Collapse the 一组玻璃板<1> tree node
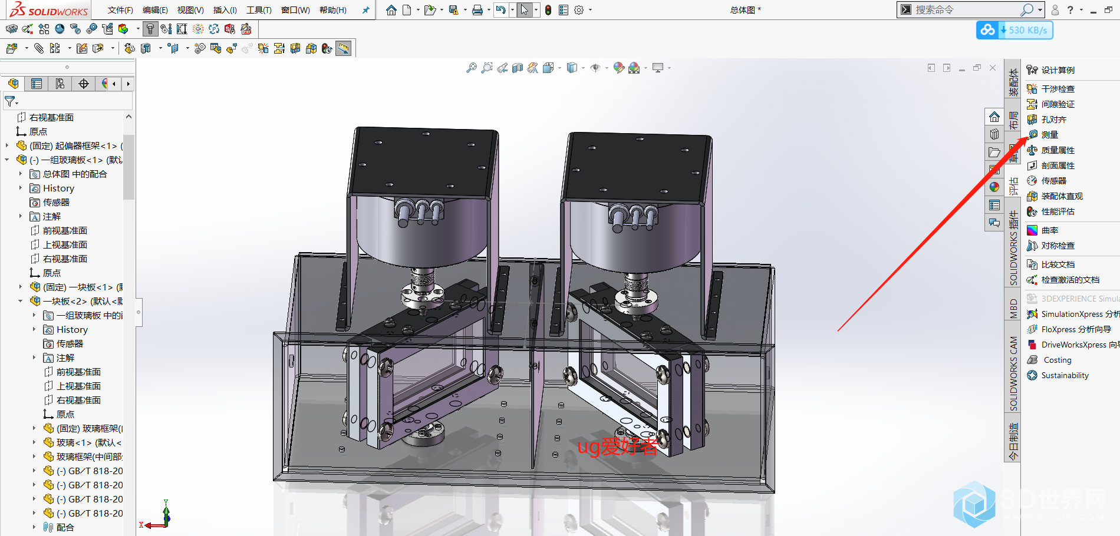Image resolution: width=1120 pixels, height=536 pixels. tap(7, 160)
